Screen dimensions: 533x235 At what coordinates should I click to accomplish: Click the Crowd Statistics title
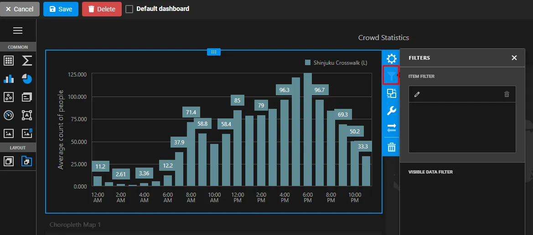383,38
